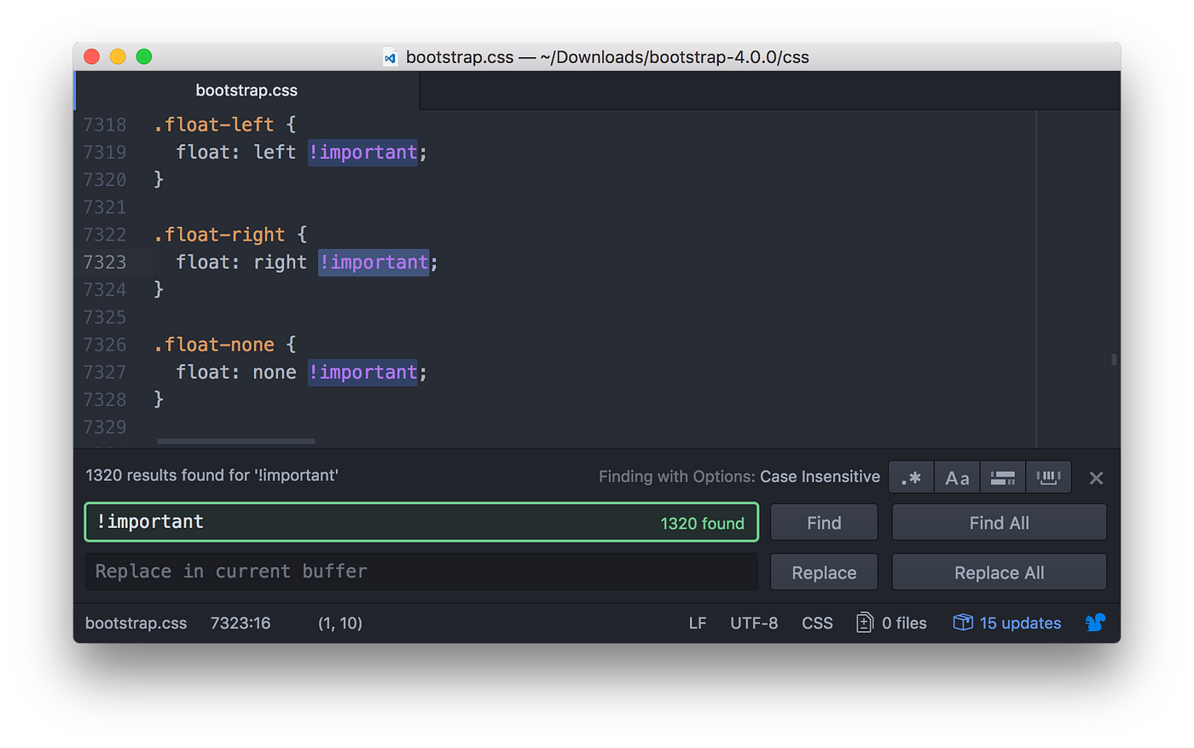
Task: Click the horizontal scrollbar below the code
Action: 235,441
